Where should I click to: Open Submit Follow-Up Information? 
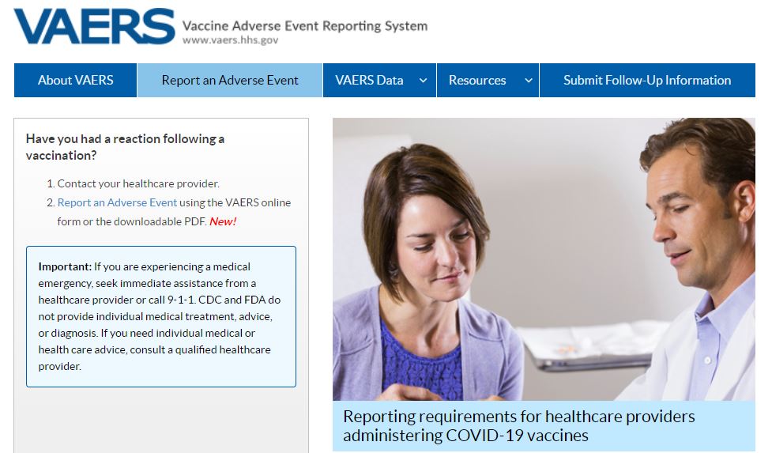pos(647,81)
